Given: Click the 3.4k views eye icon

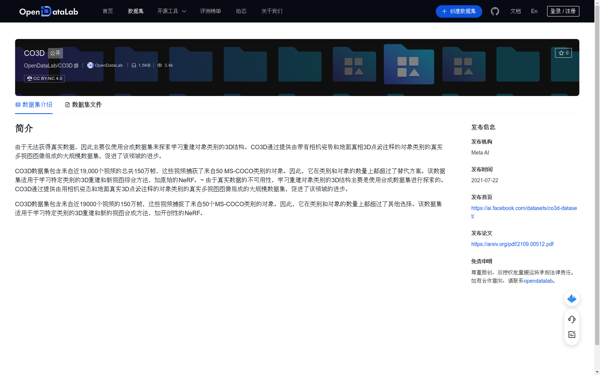Looking at the screenshot, I should coord(160,65).
